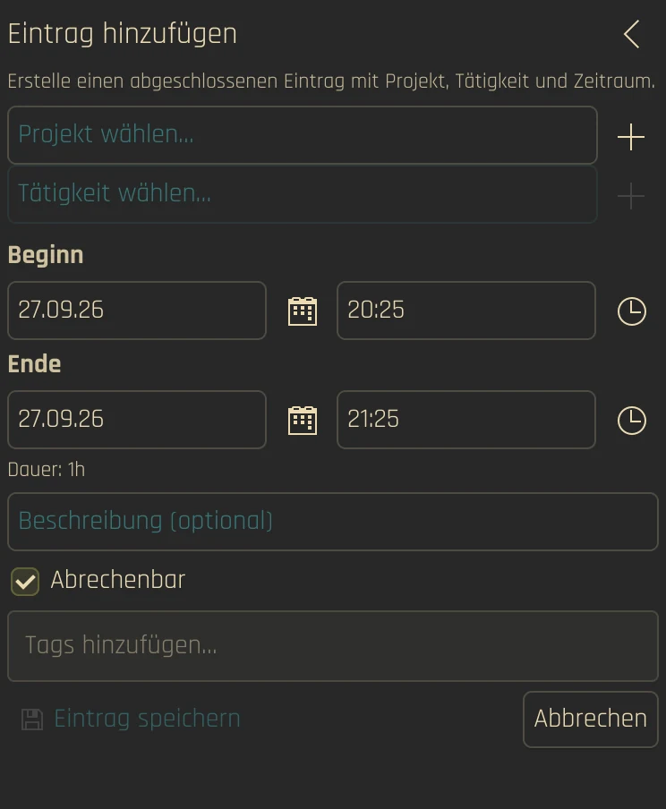
Task: Click the Beschreibung (optional) text field
Action: 333,522
